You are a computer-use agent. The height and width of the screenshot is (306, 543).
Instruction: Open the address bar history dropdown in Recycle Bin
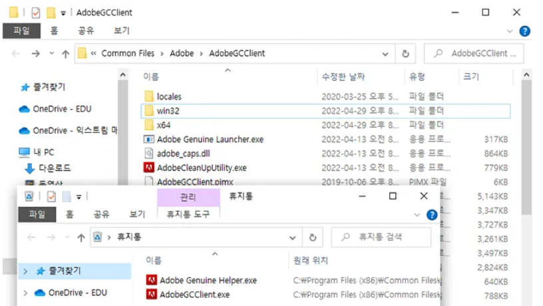(x=293, y=237)
